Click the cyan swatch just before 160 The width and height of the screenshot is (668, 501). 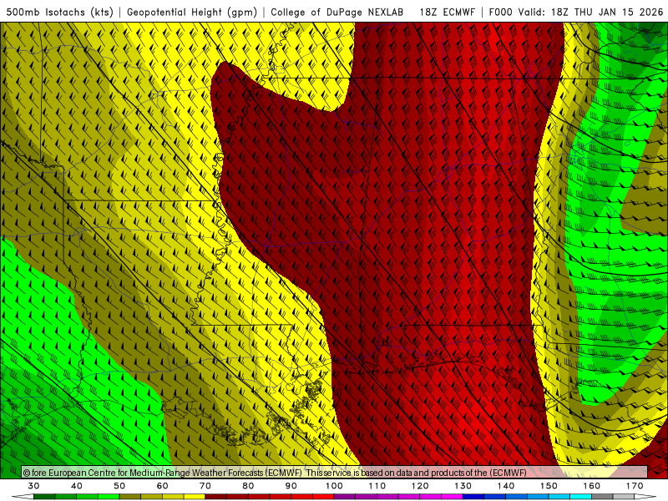pos(580,497)
